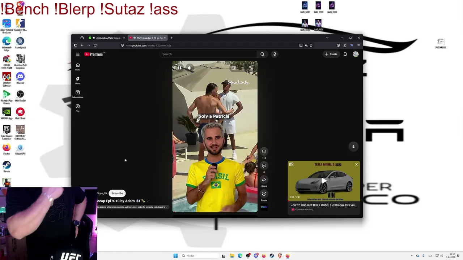Go back in browser history

pyautogui.click(x=82, y=45)
